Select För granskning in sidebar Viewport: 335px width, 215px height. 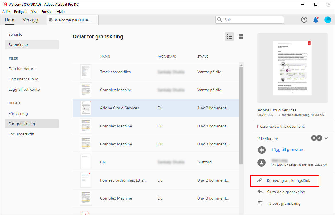tap(32, 124)
